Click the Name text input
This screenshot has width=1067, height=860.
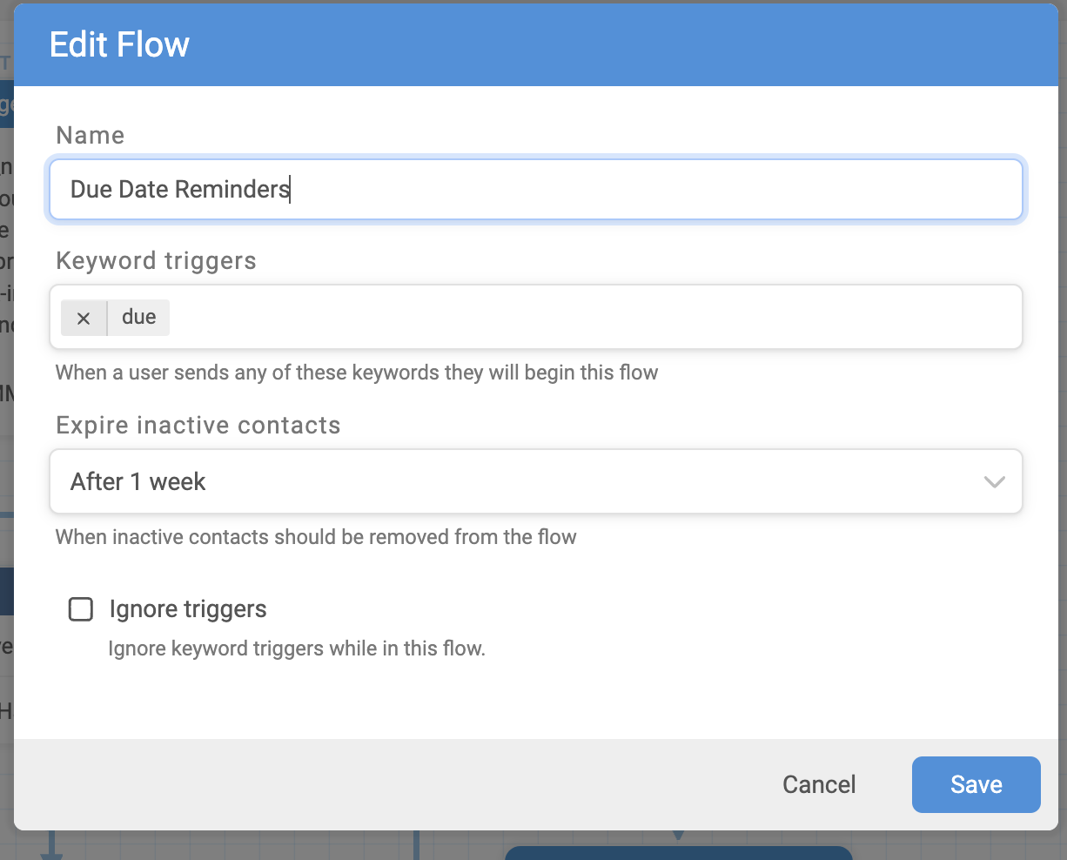536,189
